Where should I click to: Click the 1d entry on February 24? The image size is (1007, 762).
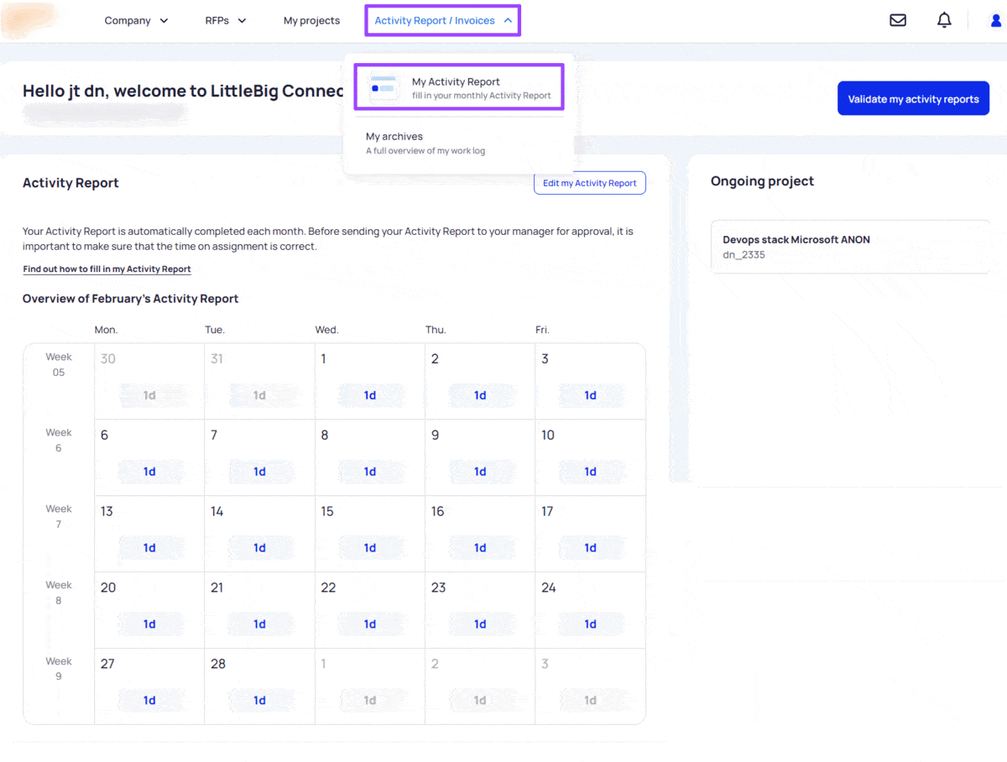point(591,624)
